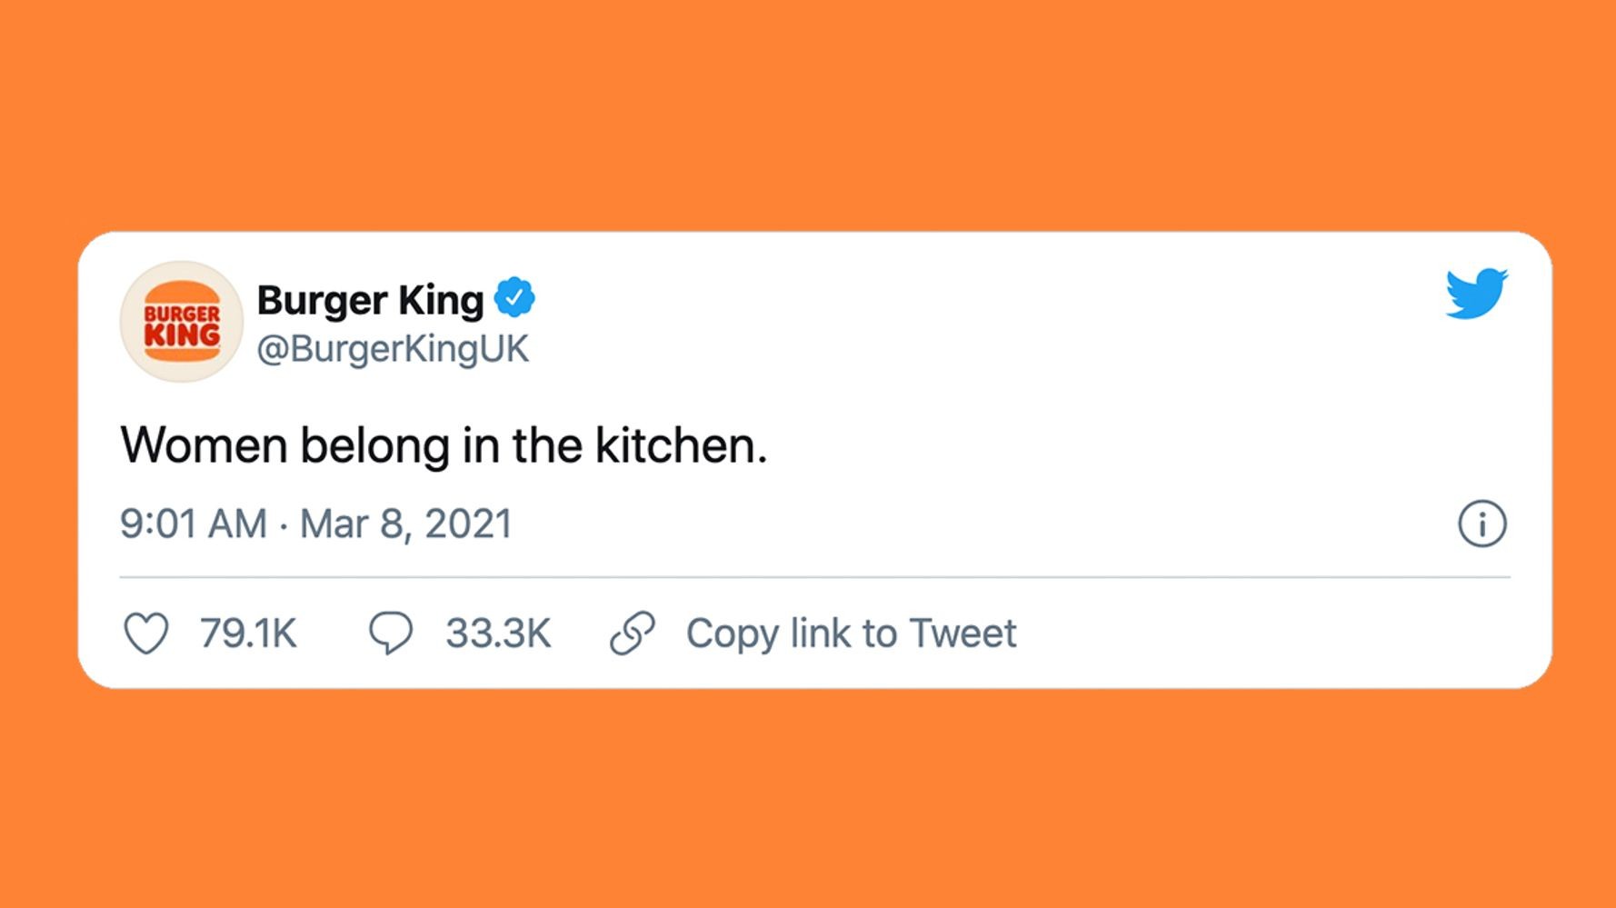This screenshot has height=908, width=1616.
Task: Click the orange background below the tweet card
Action: 808,800
